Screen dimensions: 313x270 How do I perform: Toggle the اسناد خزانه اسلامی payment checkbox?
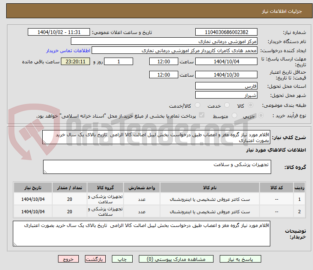[x=202, y=115]
